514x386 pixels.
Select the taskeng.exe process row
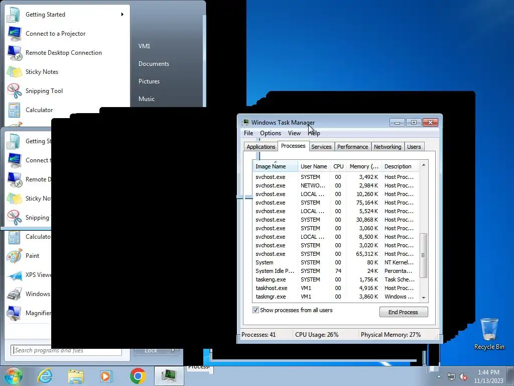pos(336,279)
